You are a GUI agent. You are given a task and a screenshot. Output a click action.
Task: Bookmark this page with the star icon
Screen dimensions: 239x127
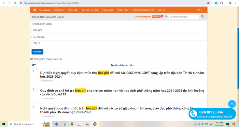click(208, 3)
